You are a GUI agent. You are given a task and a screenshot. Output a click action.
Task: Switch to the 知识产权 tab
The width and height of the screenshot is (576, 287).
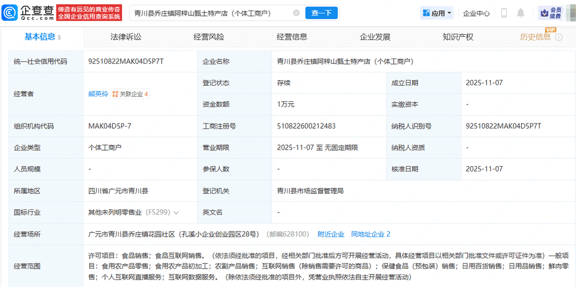click(458, 37)
